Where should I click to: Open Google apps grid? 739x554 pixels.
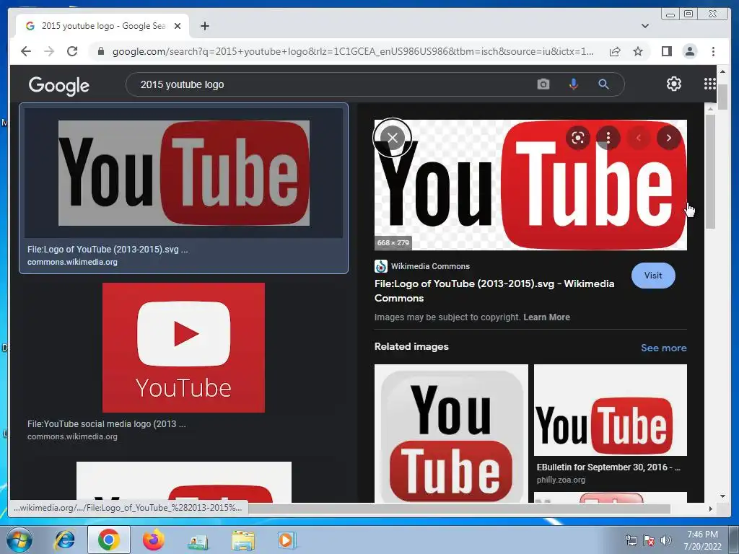[710, 84]
